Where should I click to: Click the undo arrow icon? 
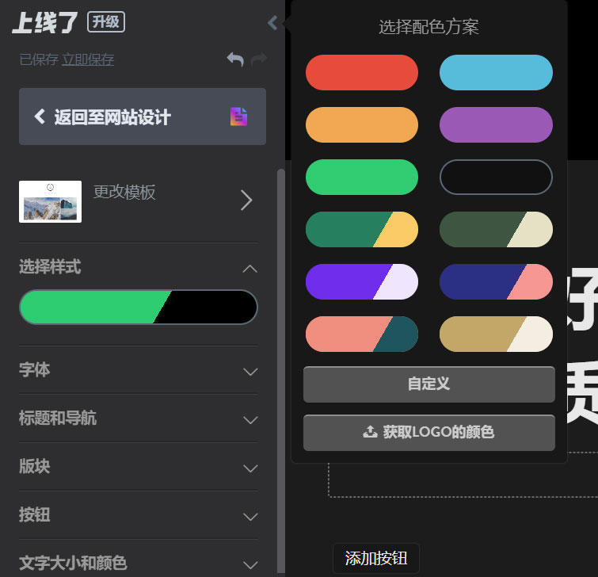click(x=235, y=59)
